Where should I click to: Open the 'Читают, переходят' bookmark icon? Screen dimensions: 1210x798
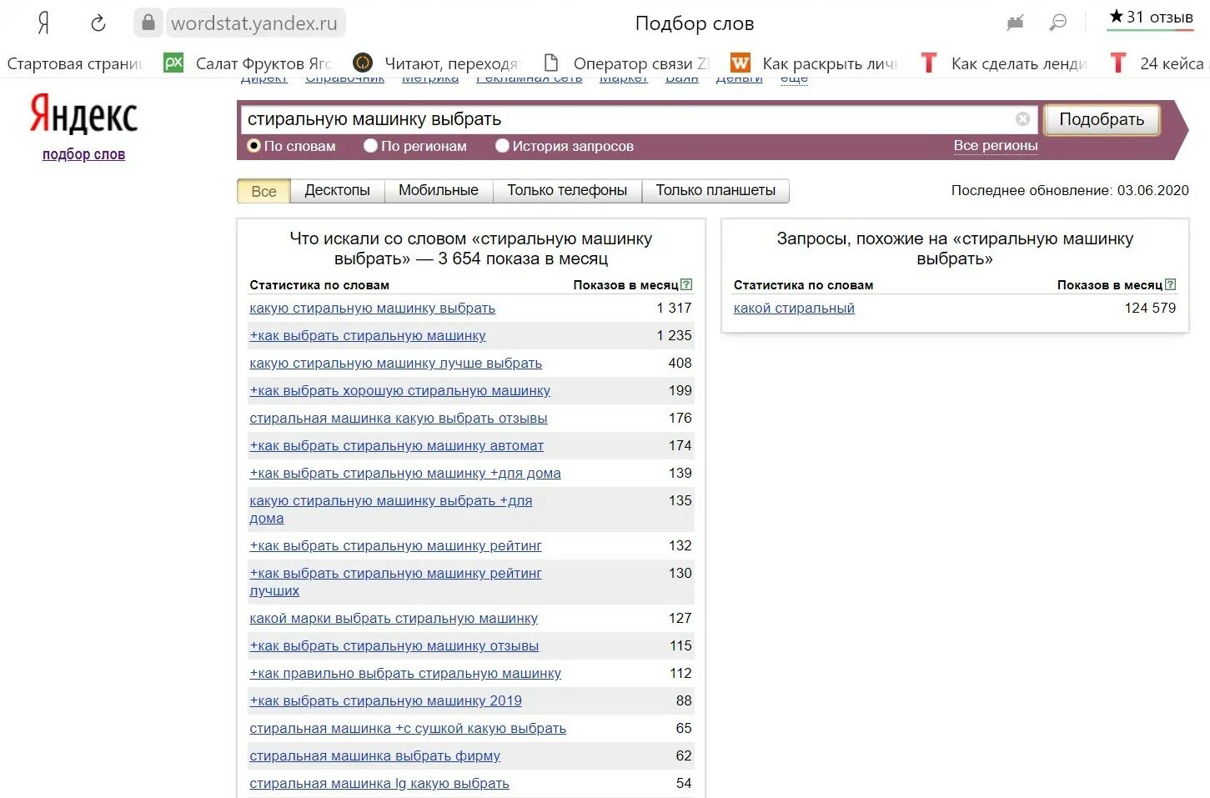[363, 63]
